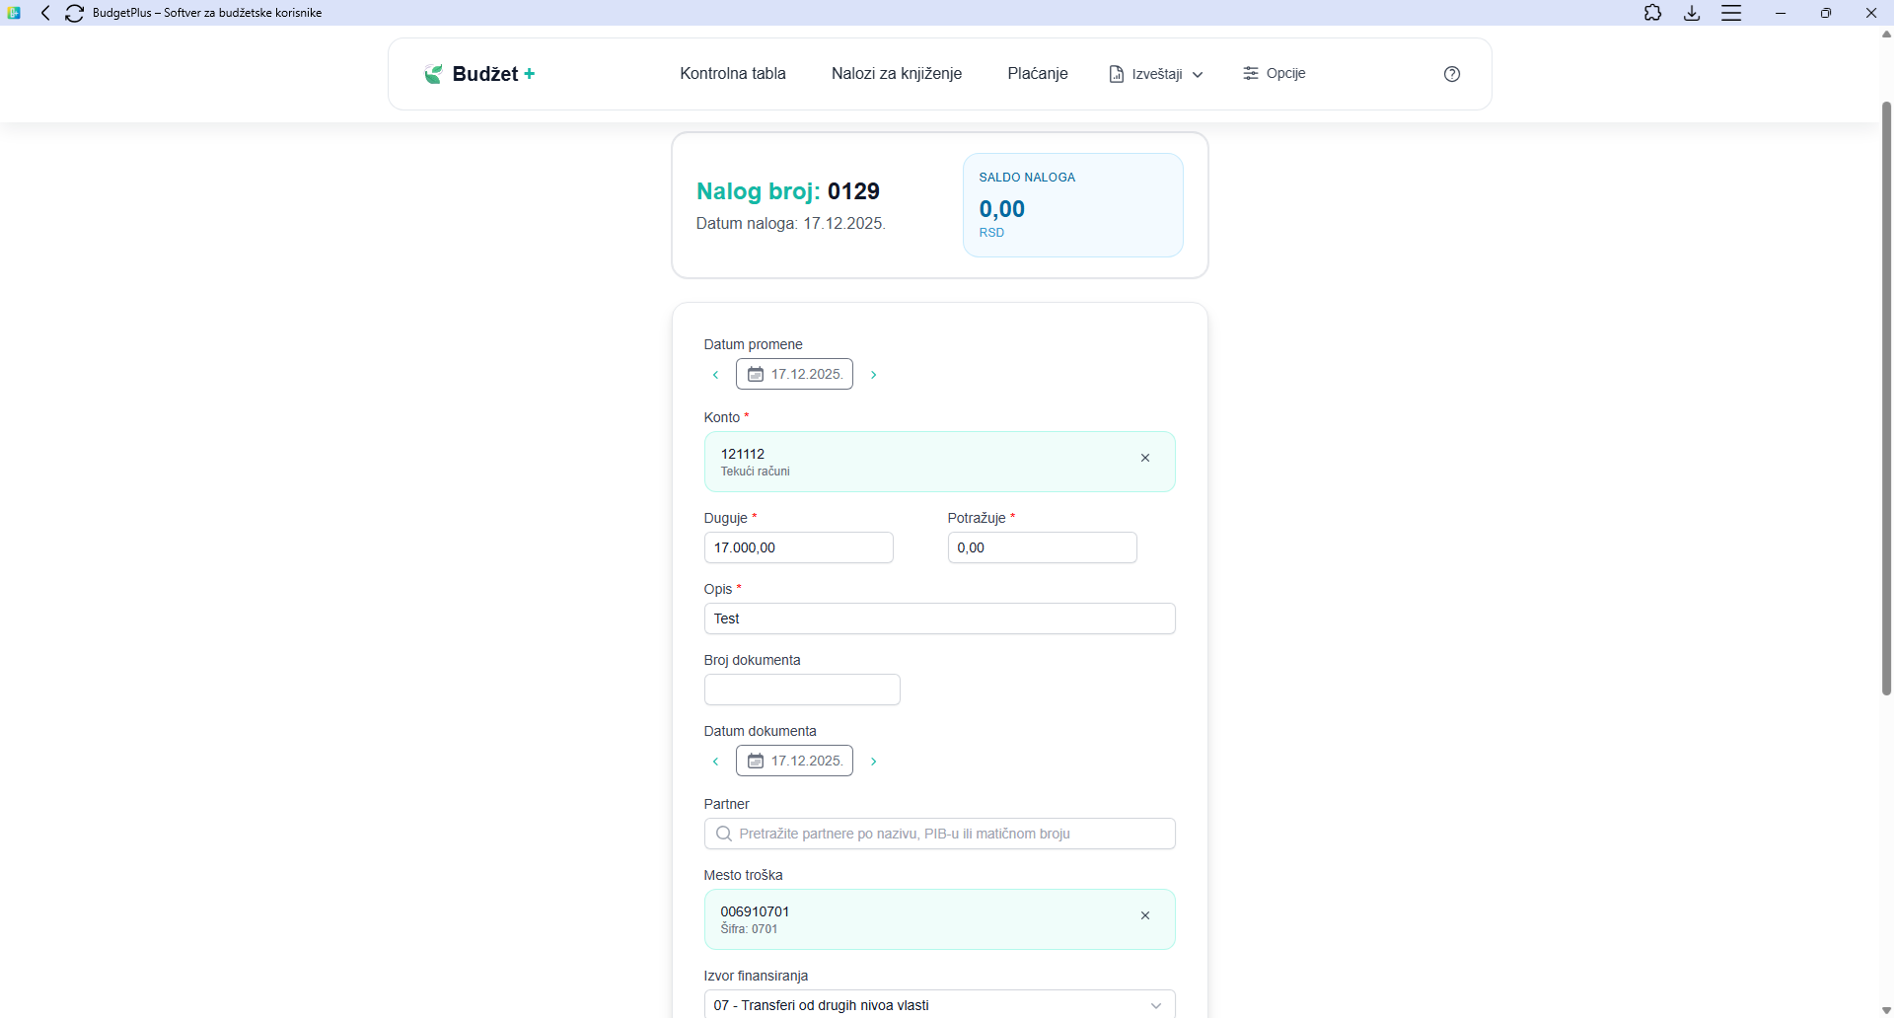Open the Plaćanje section

tap(1037, 74)
